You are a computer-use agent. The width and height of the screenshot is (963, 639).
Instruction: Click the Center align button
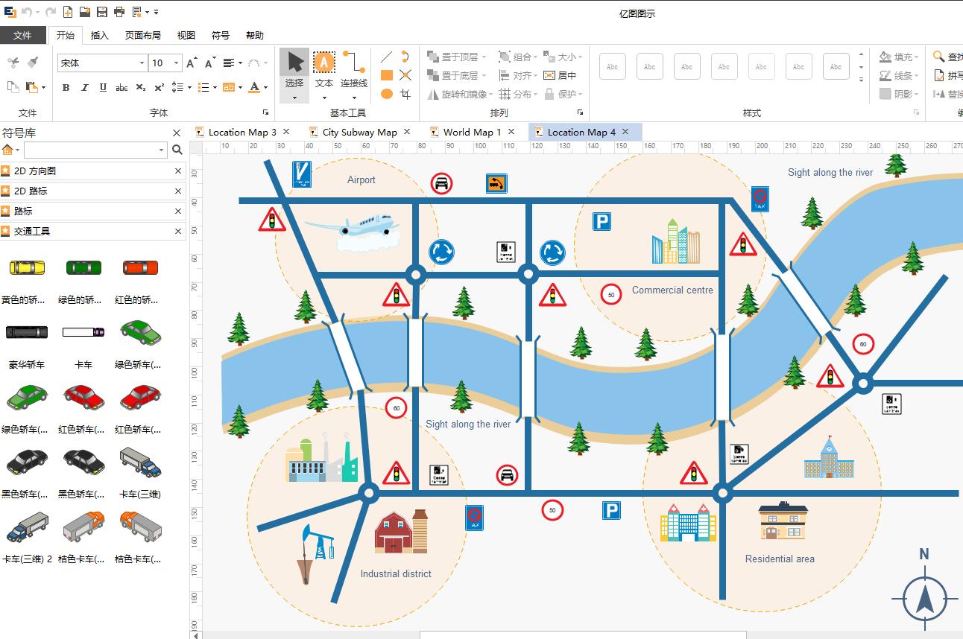pyautogui.click(x=561, y=75)
